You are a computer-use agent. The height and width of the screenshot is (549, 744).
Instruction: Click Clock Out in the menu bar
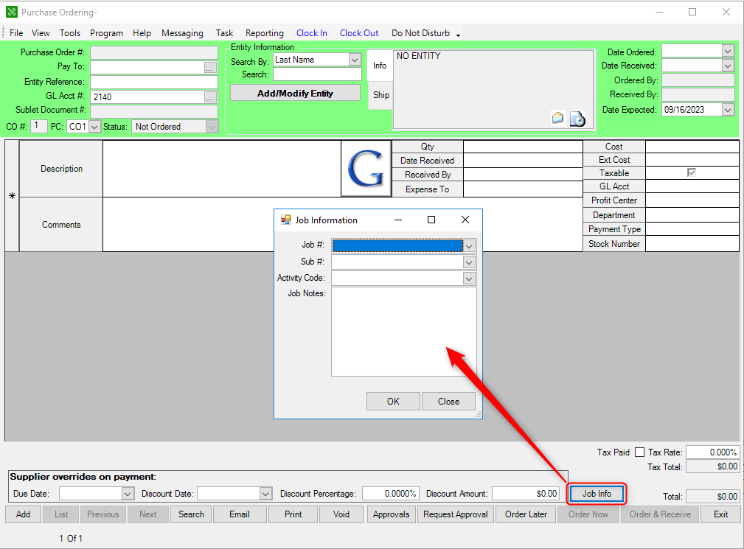pos(359,33)
